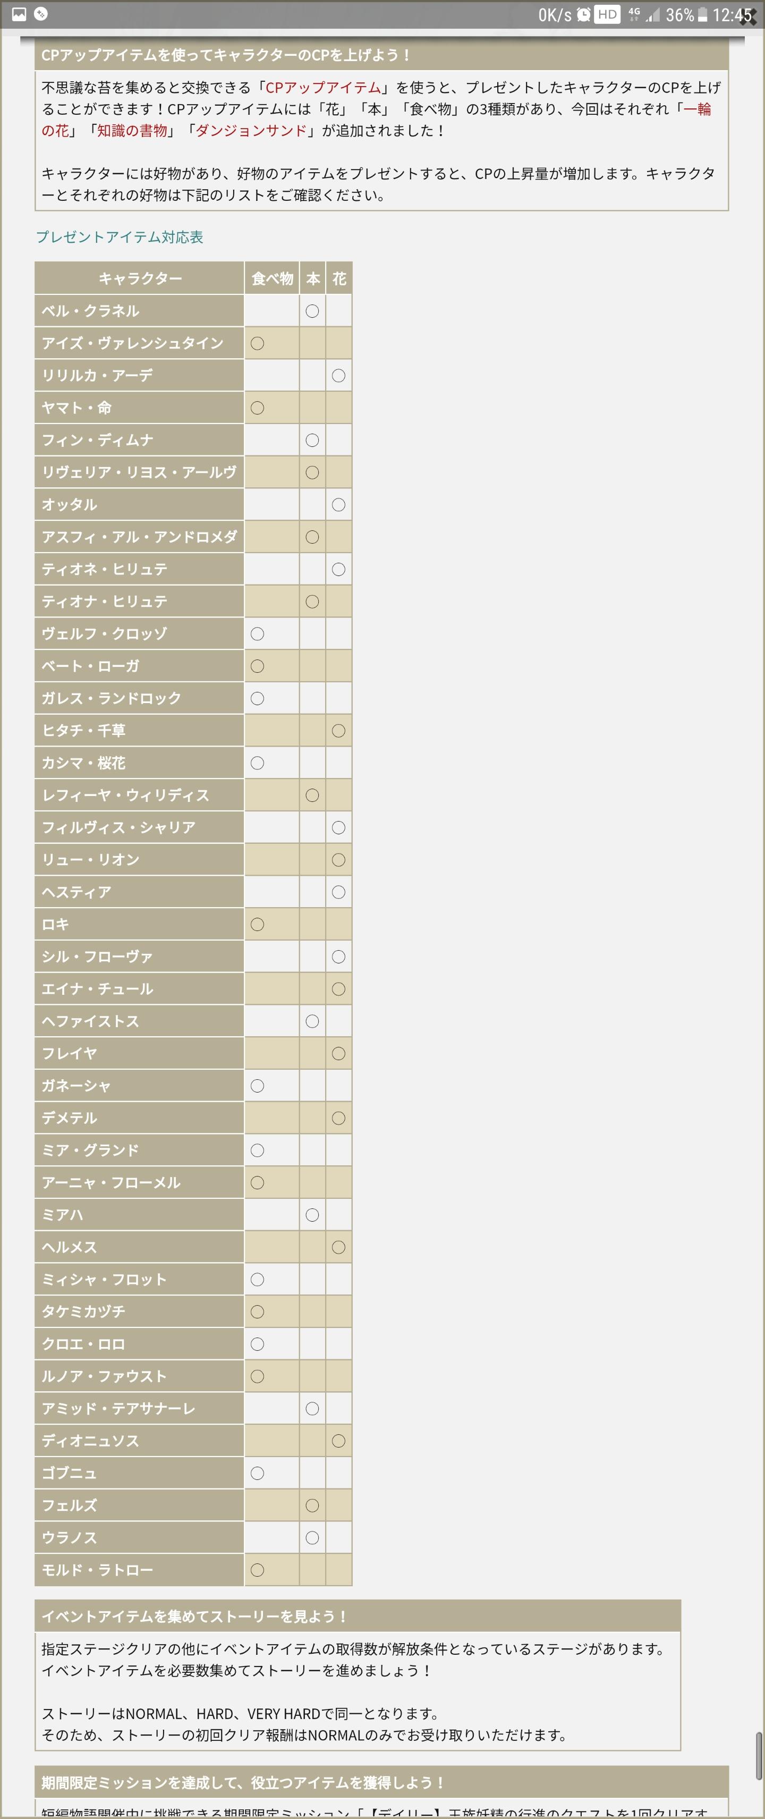The height and width of the screenshot is (1819, 765).
Task: Select the food circle for アイズ・ヴァレンシュタイン
Action: pos(258,344)
